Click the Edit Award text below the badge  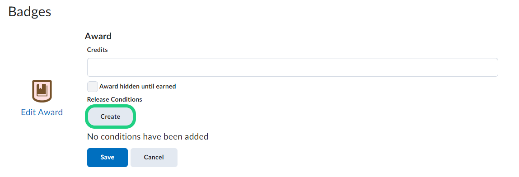(x=42, y=112)
